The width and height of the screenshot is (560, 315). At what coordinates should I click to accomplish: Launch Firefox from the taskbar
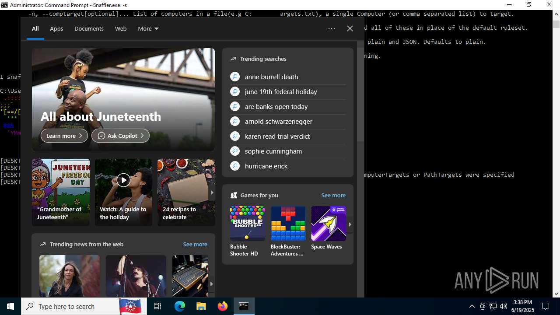223,306
